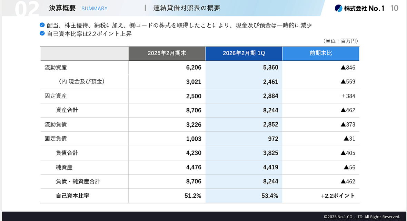Select the (内 現金及び預金) row label

81,81
